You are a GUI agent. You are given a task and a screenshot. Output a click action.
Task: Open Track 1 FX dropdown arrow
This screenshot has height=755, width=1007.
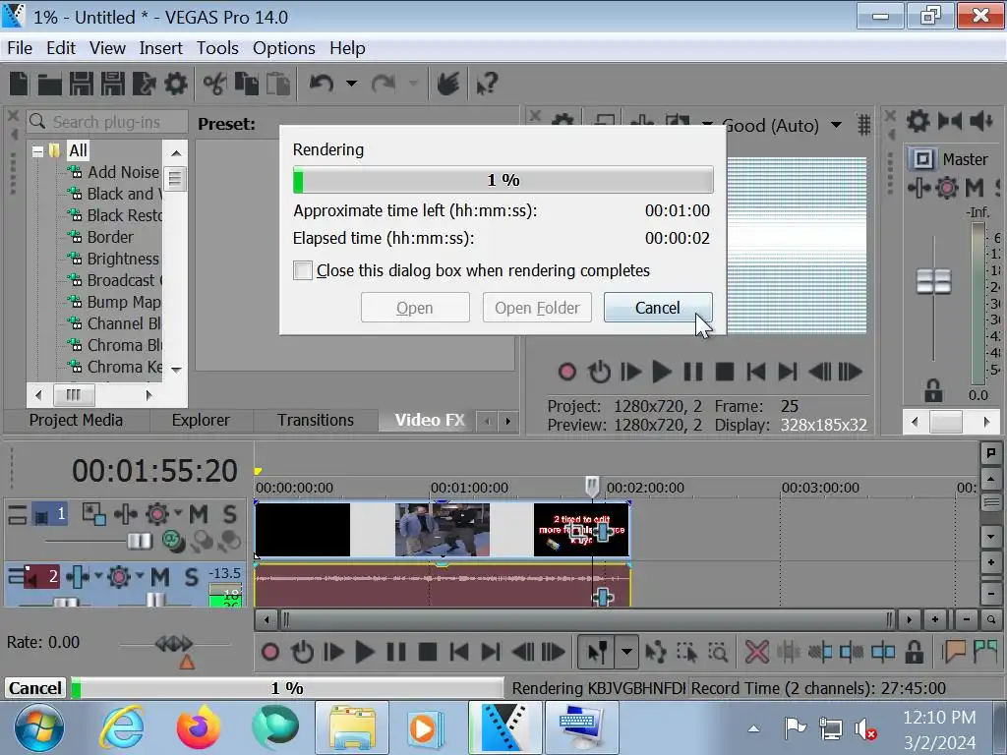177,512
